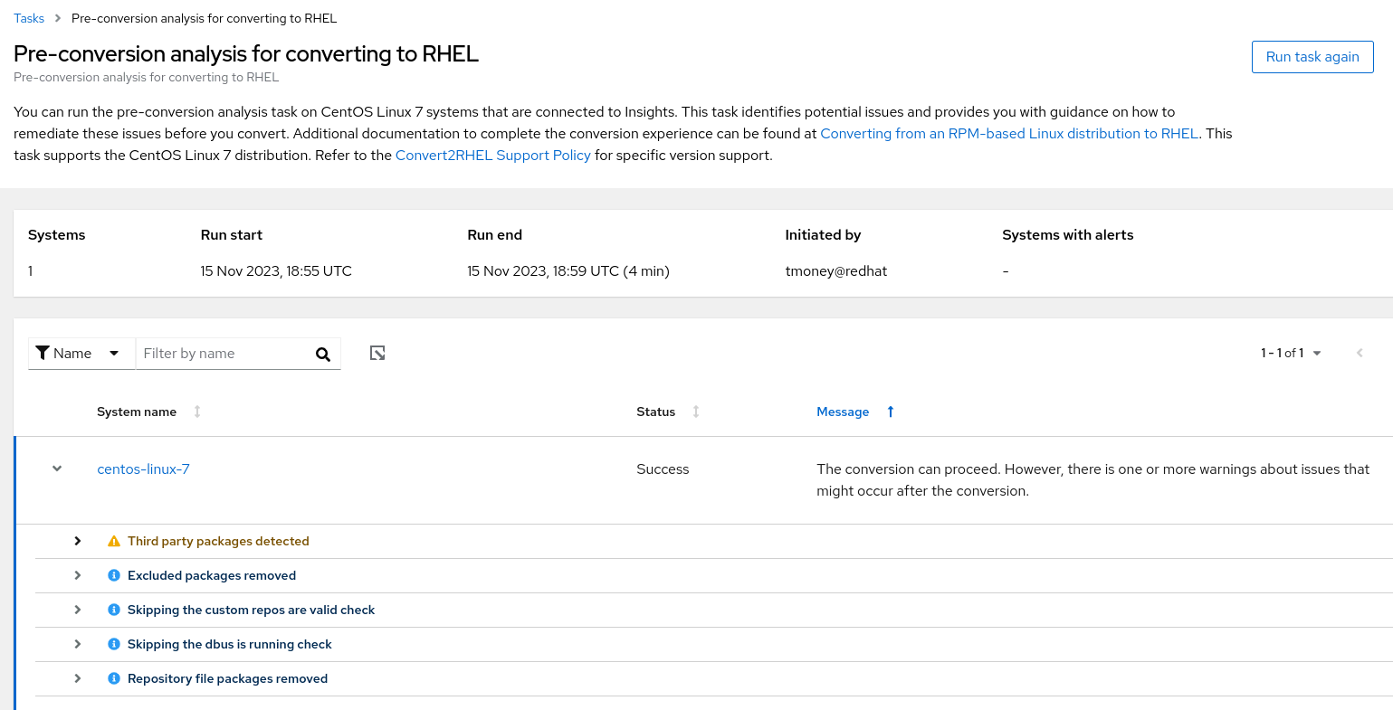Screen dimensions: 1393x710
Task: Click the Status column header
Action: 655,412
